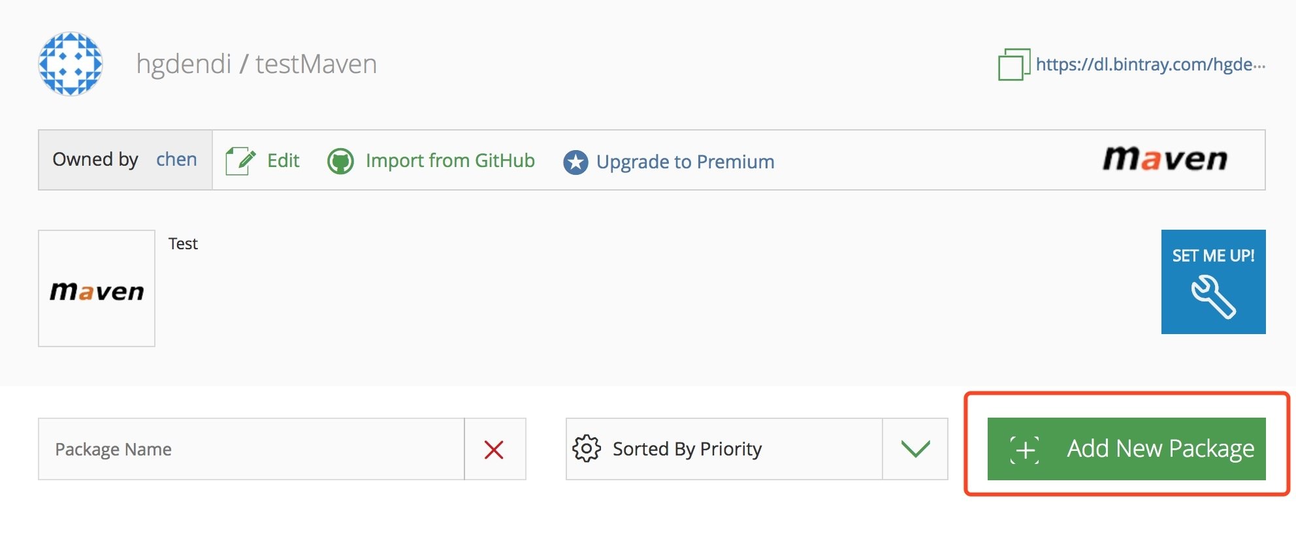Open owner profile link chen
The height and width of the screenshot is (539, 1296).
click(176, 160)
